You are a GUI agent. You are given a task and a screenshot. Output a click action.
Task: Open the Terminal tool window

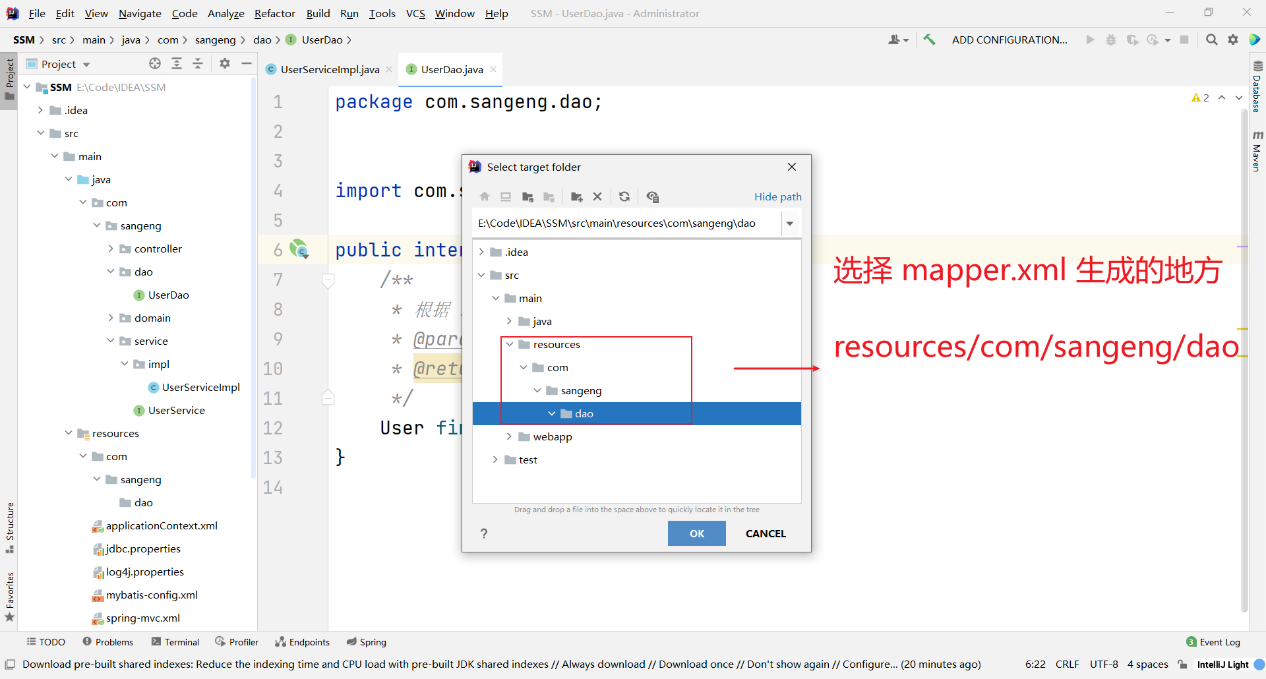tap(175, 642)
